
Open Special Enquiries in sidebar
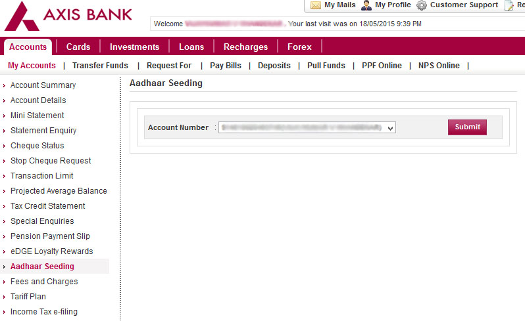click(x=42, y=221)
